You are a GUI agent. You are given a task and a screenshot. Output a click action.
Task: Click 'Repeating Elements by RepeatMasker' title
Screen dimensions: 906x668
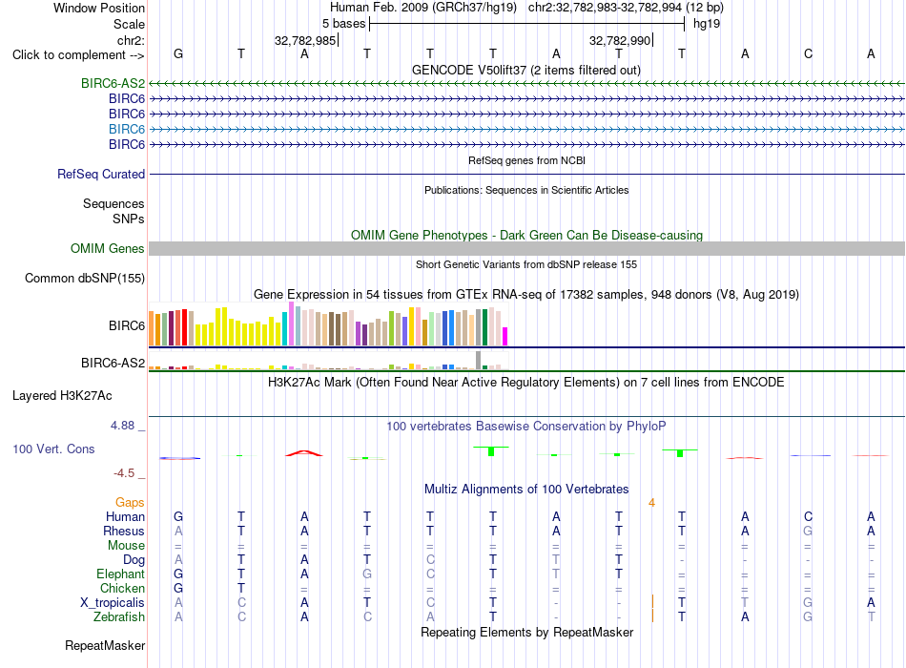coord(526,632)
